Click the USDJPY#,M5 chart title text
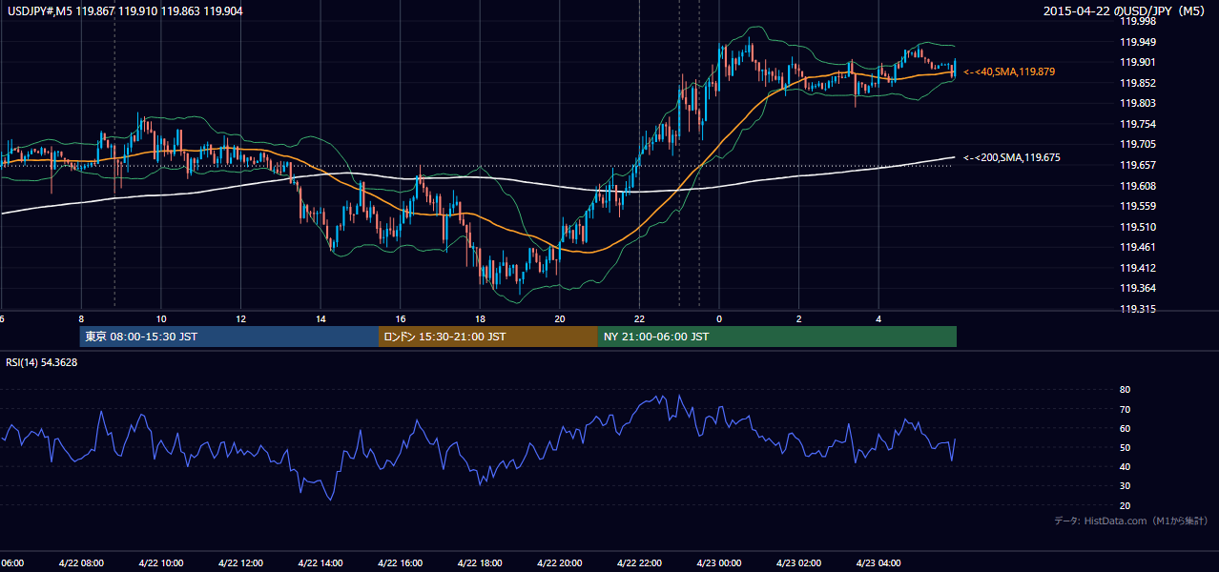The height and width of the screenshot is (572, 1219). tap(124, 11)
